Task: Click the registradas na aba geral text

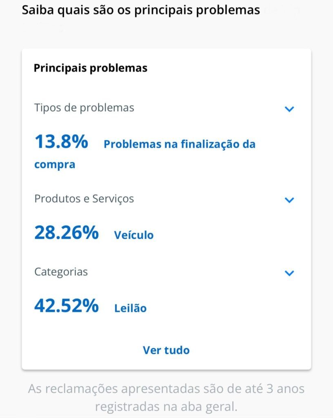Action: pos(166,407)
